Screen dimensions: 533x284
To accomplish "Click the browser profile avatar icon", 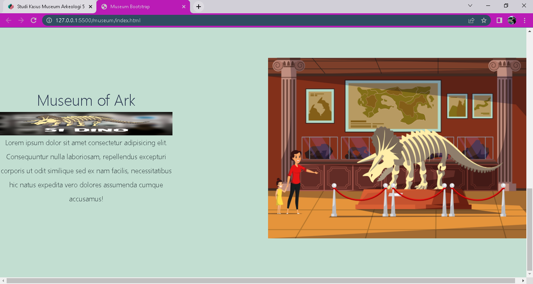I will [512, 20].
